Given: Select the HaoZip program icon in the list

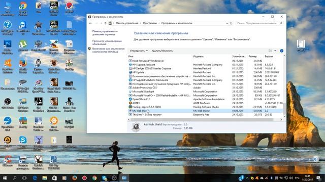Looking at the screenshot, I should tap(130, 107).
